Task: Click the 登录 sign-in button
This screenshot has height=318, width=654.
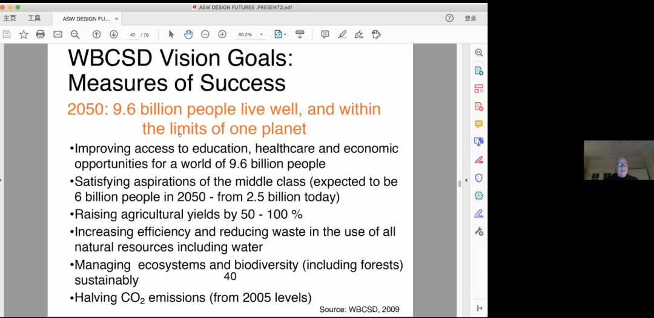Action: tap(471, 18)
